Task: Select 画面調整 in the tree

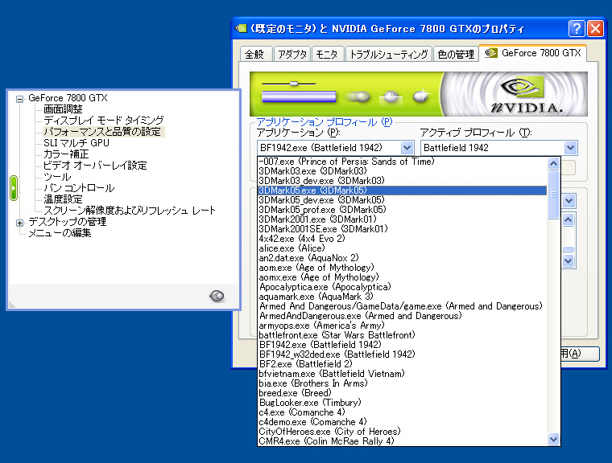Action: coord(63,109)
